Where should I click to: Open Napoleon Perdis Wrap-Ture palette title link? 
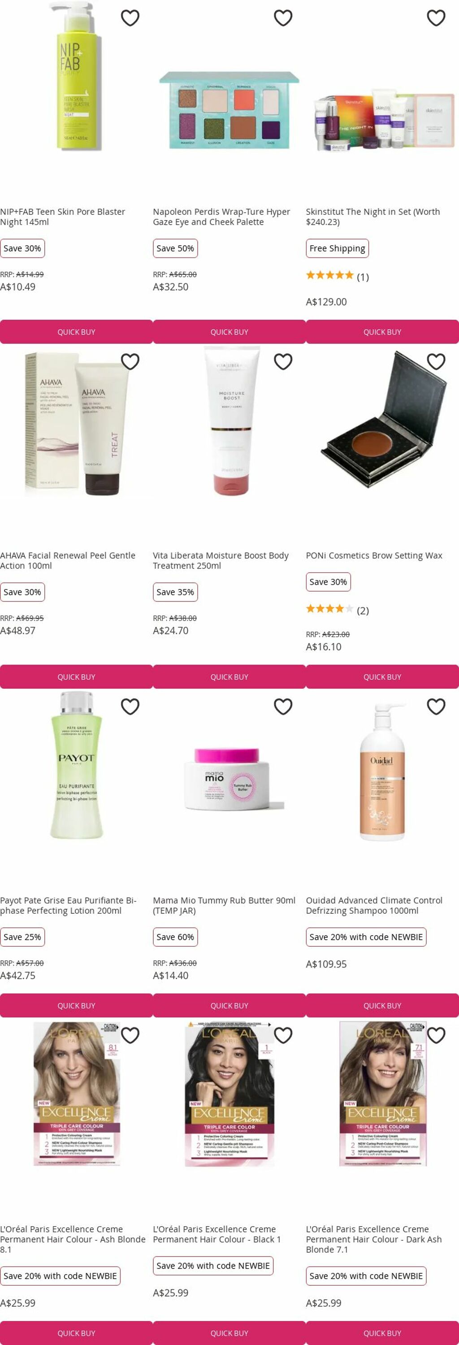(x=221, y=217)
